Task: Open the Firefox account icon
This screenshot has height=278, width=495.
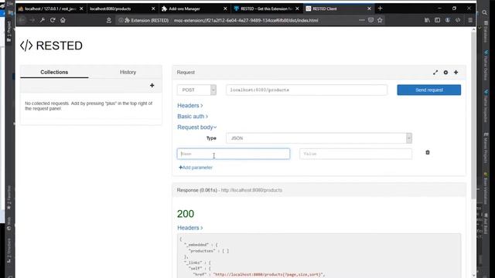Action: [x=448, y=20]
